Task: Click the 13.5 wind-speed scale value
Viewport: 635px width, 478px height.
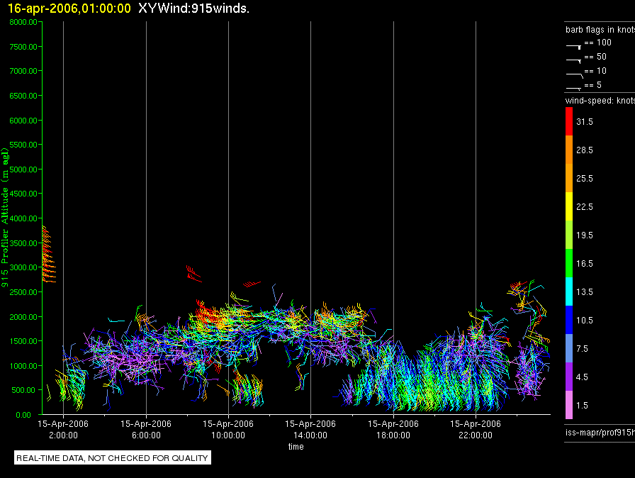Action: [x=585, y=292]
